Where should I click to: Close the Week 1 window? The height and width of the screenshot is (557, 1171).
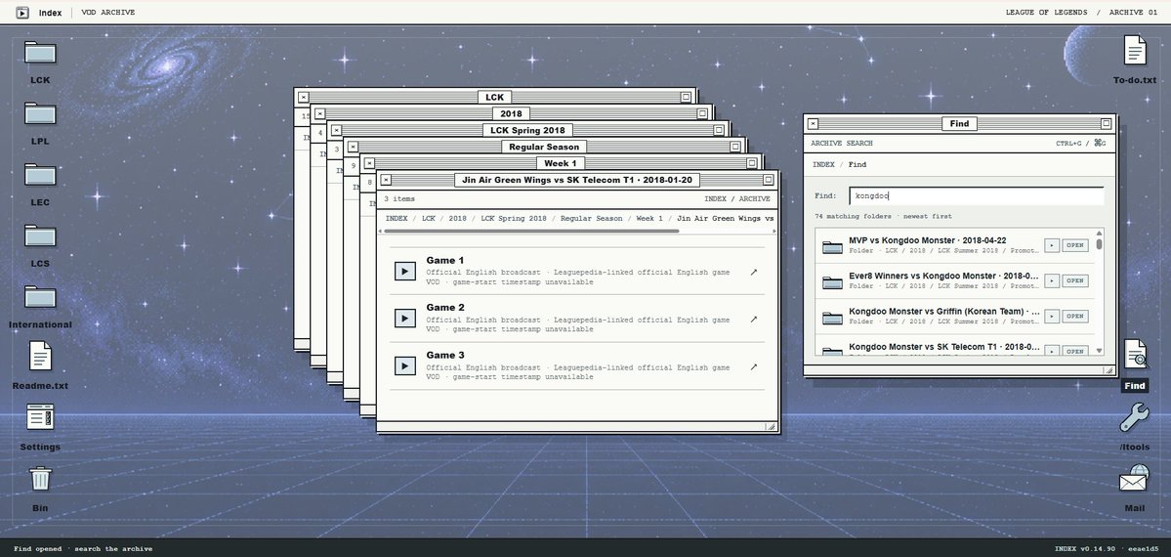pos(369,163)
